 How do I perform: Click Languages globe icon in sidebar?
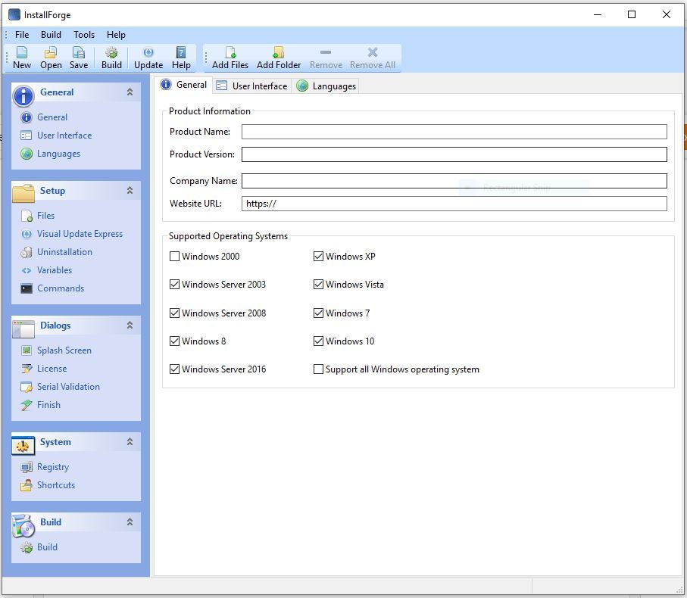tap(27, 154)
